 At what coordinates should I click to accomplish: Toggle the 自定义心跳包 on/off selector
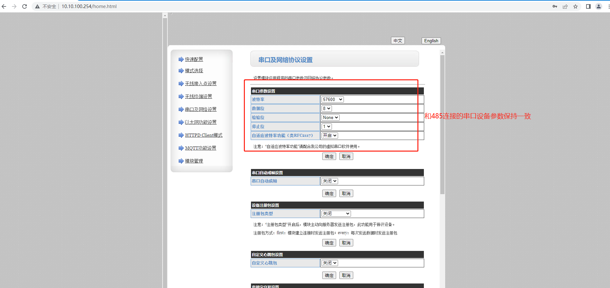tap(330, 263)
